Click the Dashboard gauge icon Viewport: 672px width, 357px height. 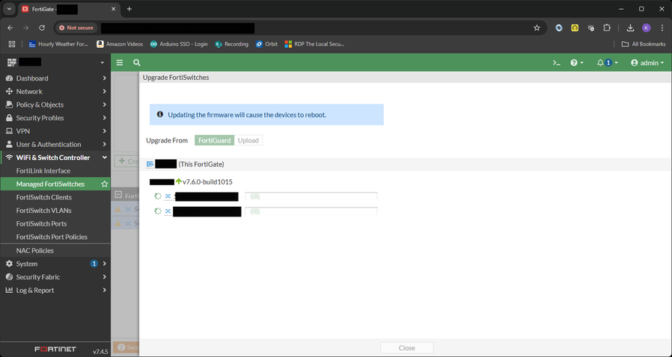pos(9,78)
